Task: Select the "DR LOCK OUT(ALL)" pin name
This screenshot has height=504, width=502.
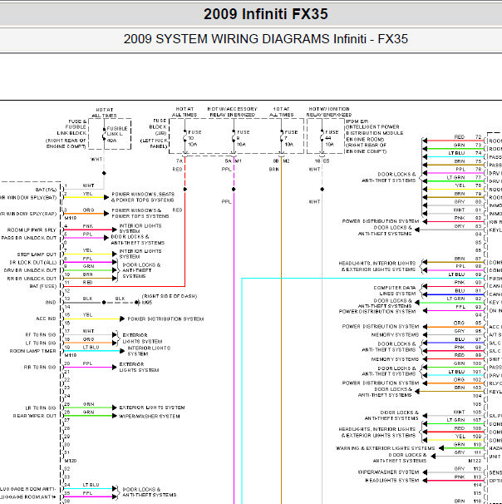Action: pyautogui.click(x=32, y=263)
